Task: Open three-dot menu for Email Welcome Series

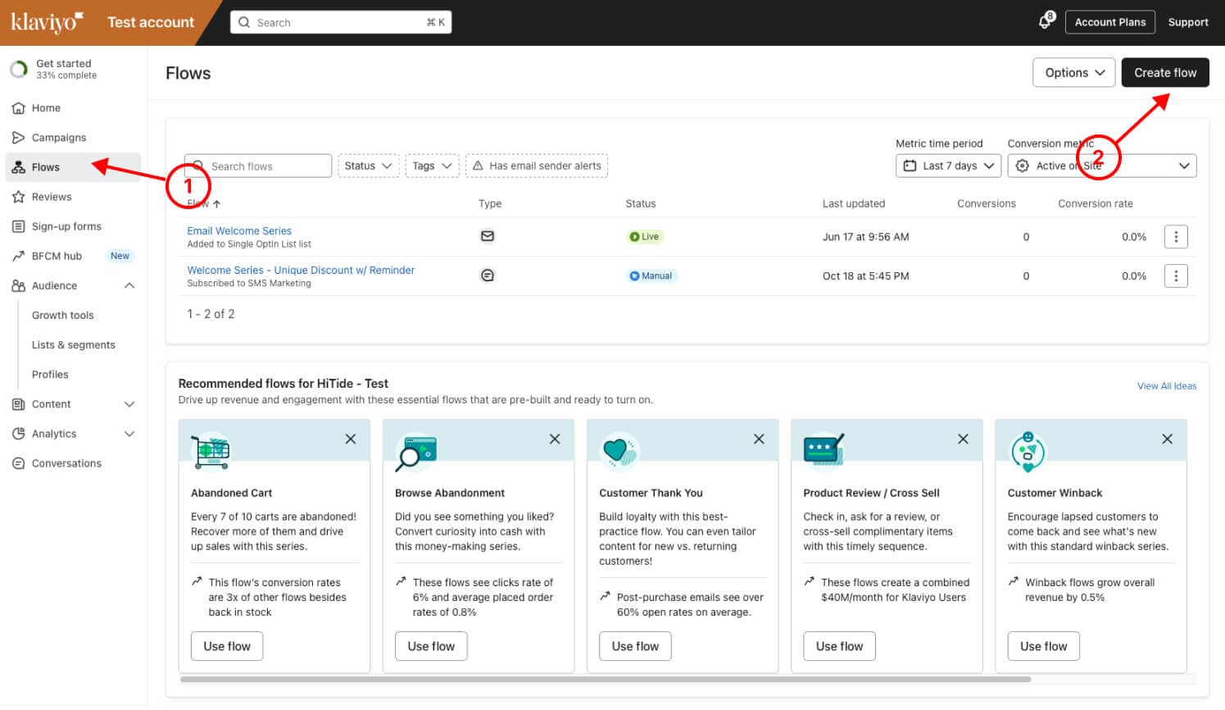Action: (x=1176, y=237)
